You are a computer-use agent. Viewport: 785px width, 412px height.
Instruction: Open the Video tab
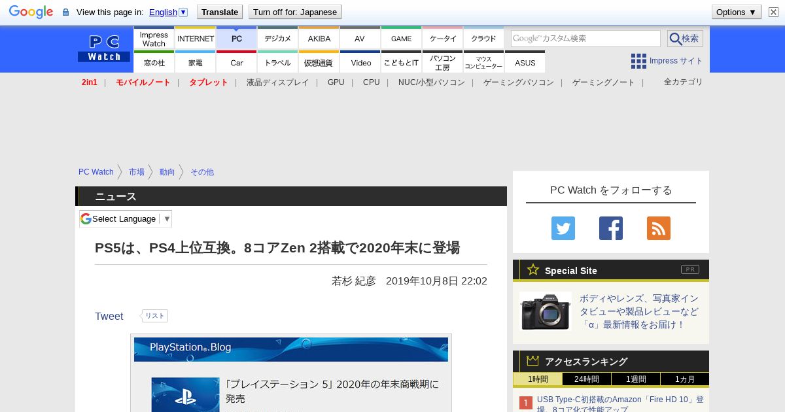coord(360,62)
